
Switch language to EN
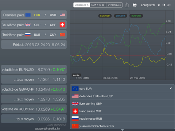click(168, 5)
